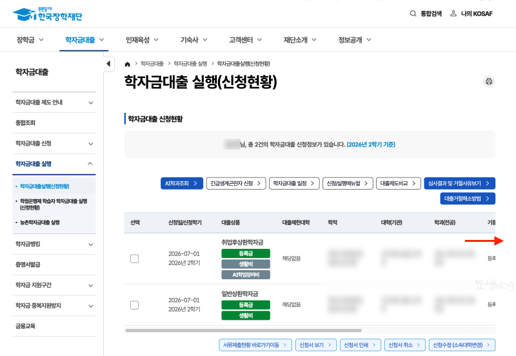Click the 대출제한대학 column header
This screenshot has width=516, height=356.
point(296,222)
